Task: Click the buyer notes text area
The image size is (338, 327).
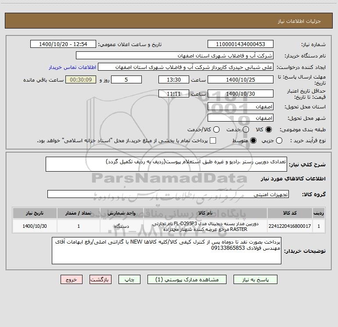Action: click(166, 251)
